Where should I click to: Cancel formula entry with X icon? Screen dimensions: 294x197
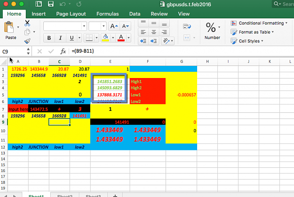[40, 51]
